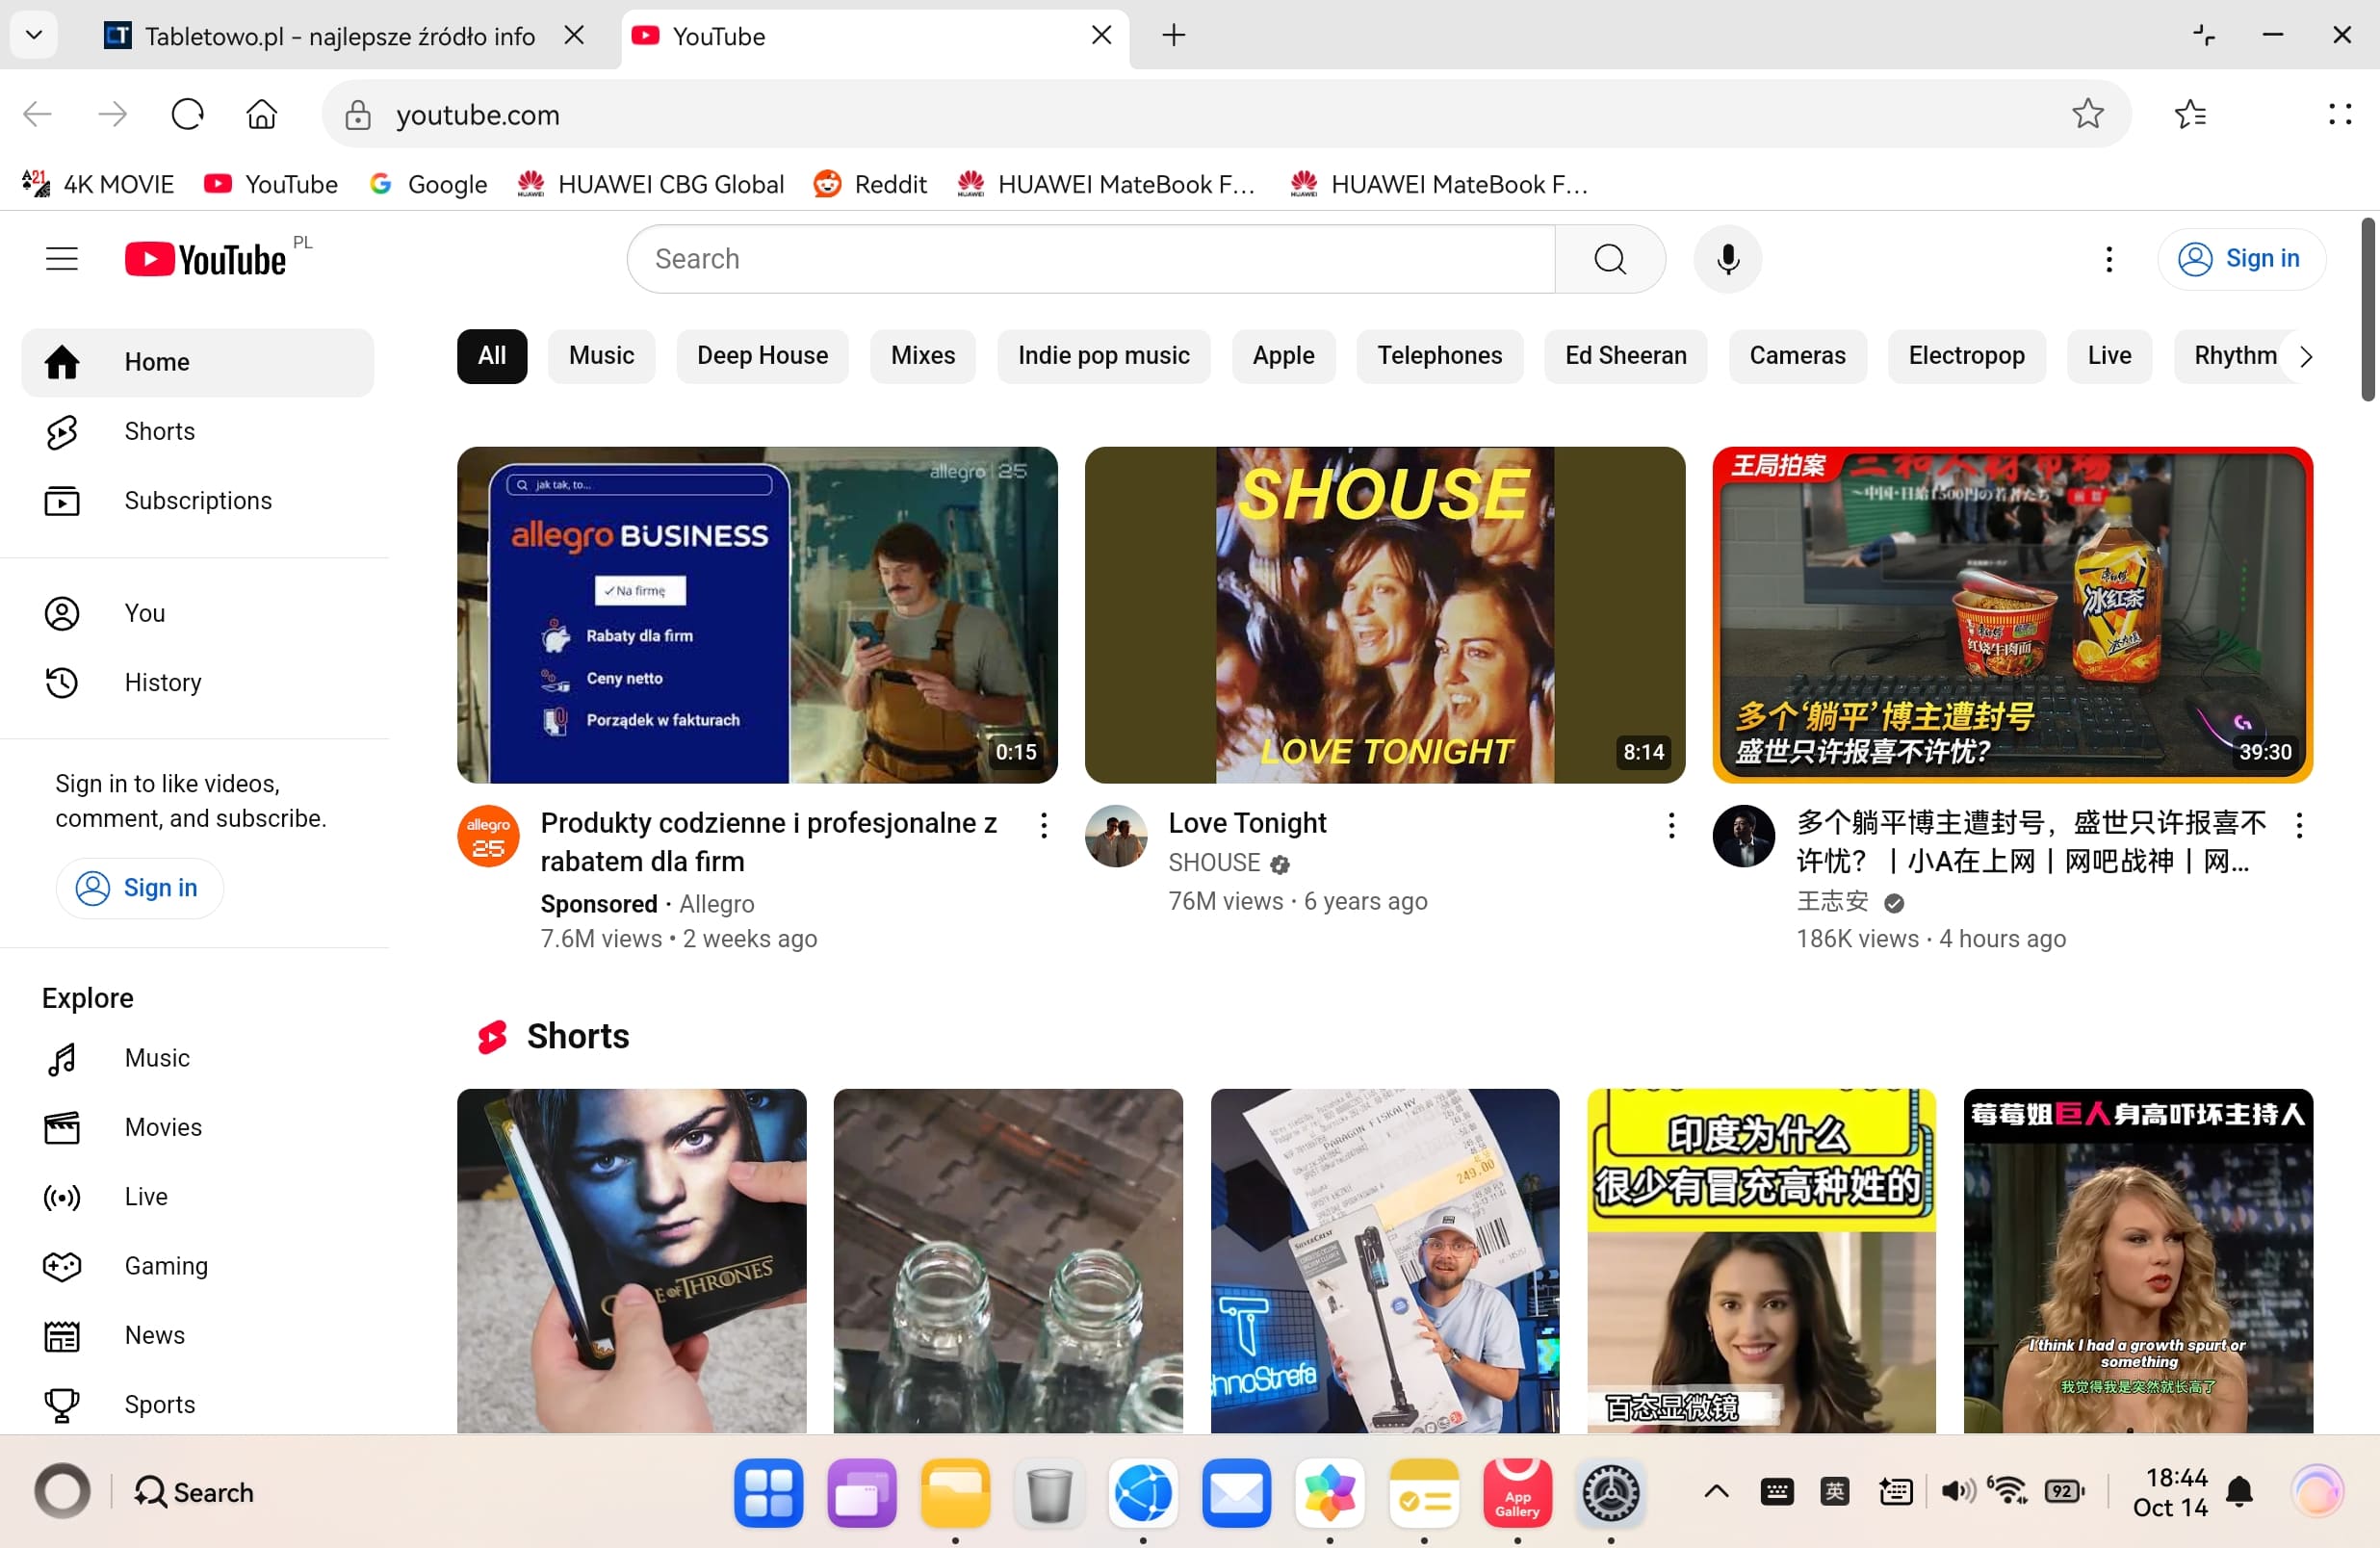Viewport: 2380px width, 1548px height.
Task: Open App Gallery from the dock
Action: tap(1517, 1493)
